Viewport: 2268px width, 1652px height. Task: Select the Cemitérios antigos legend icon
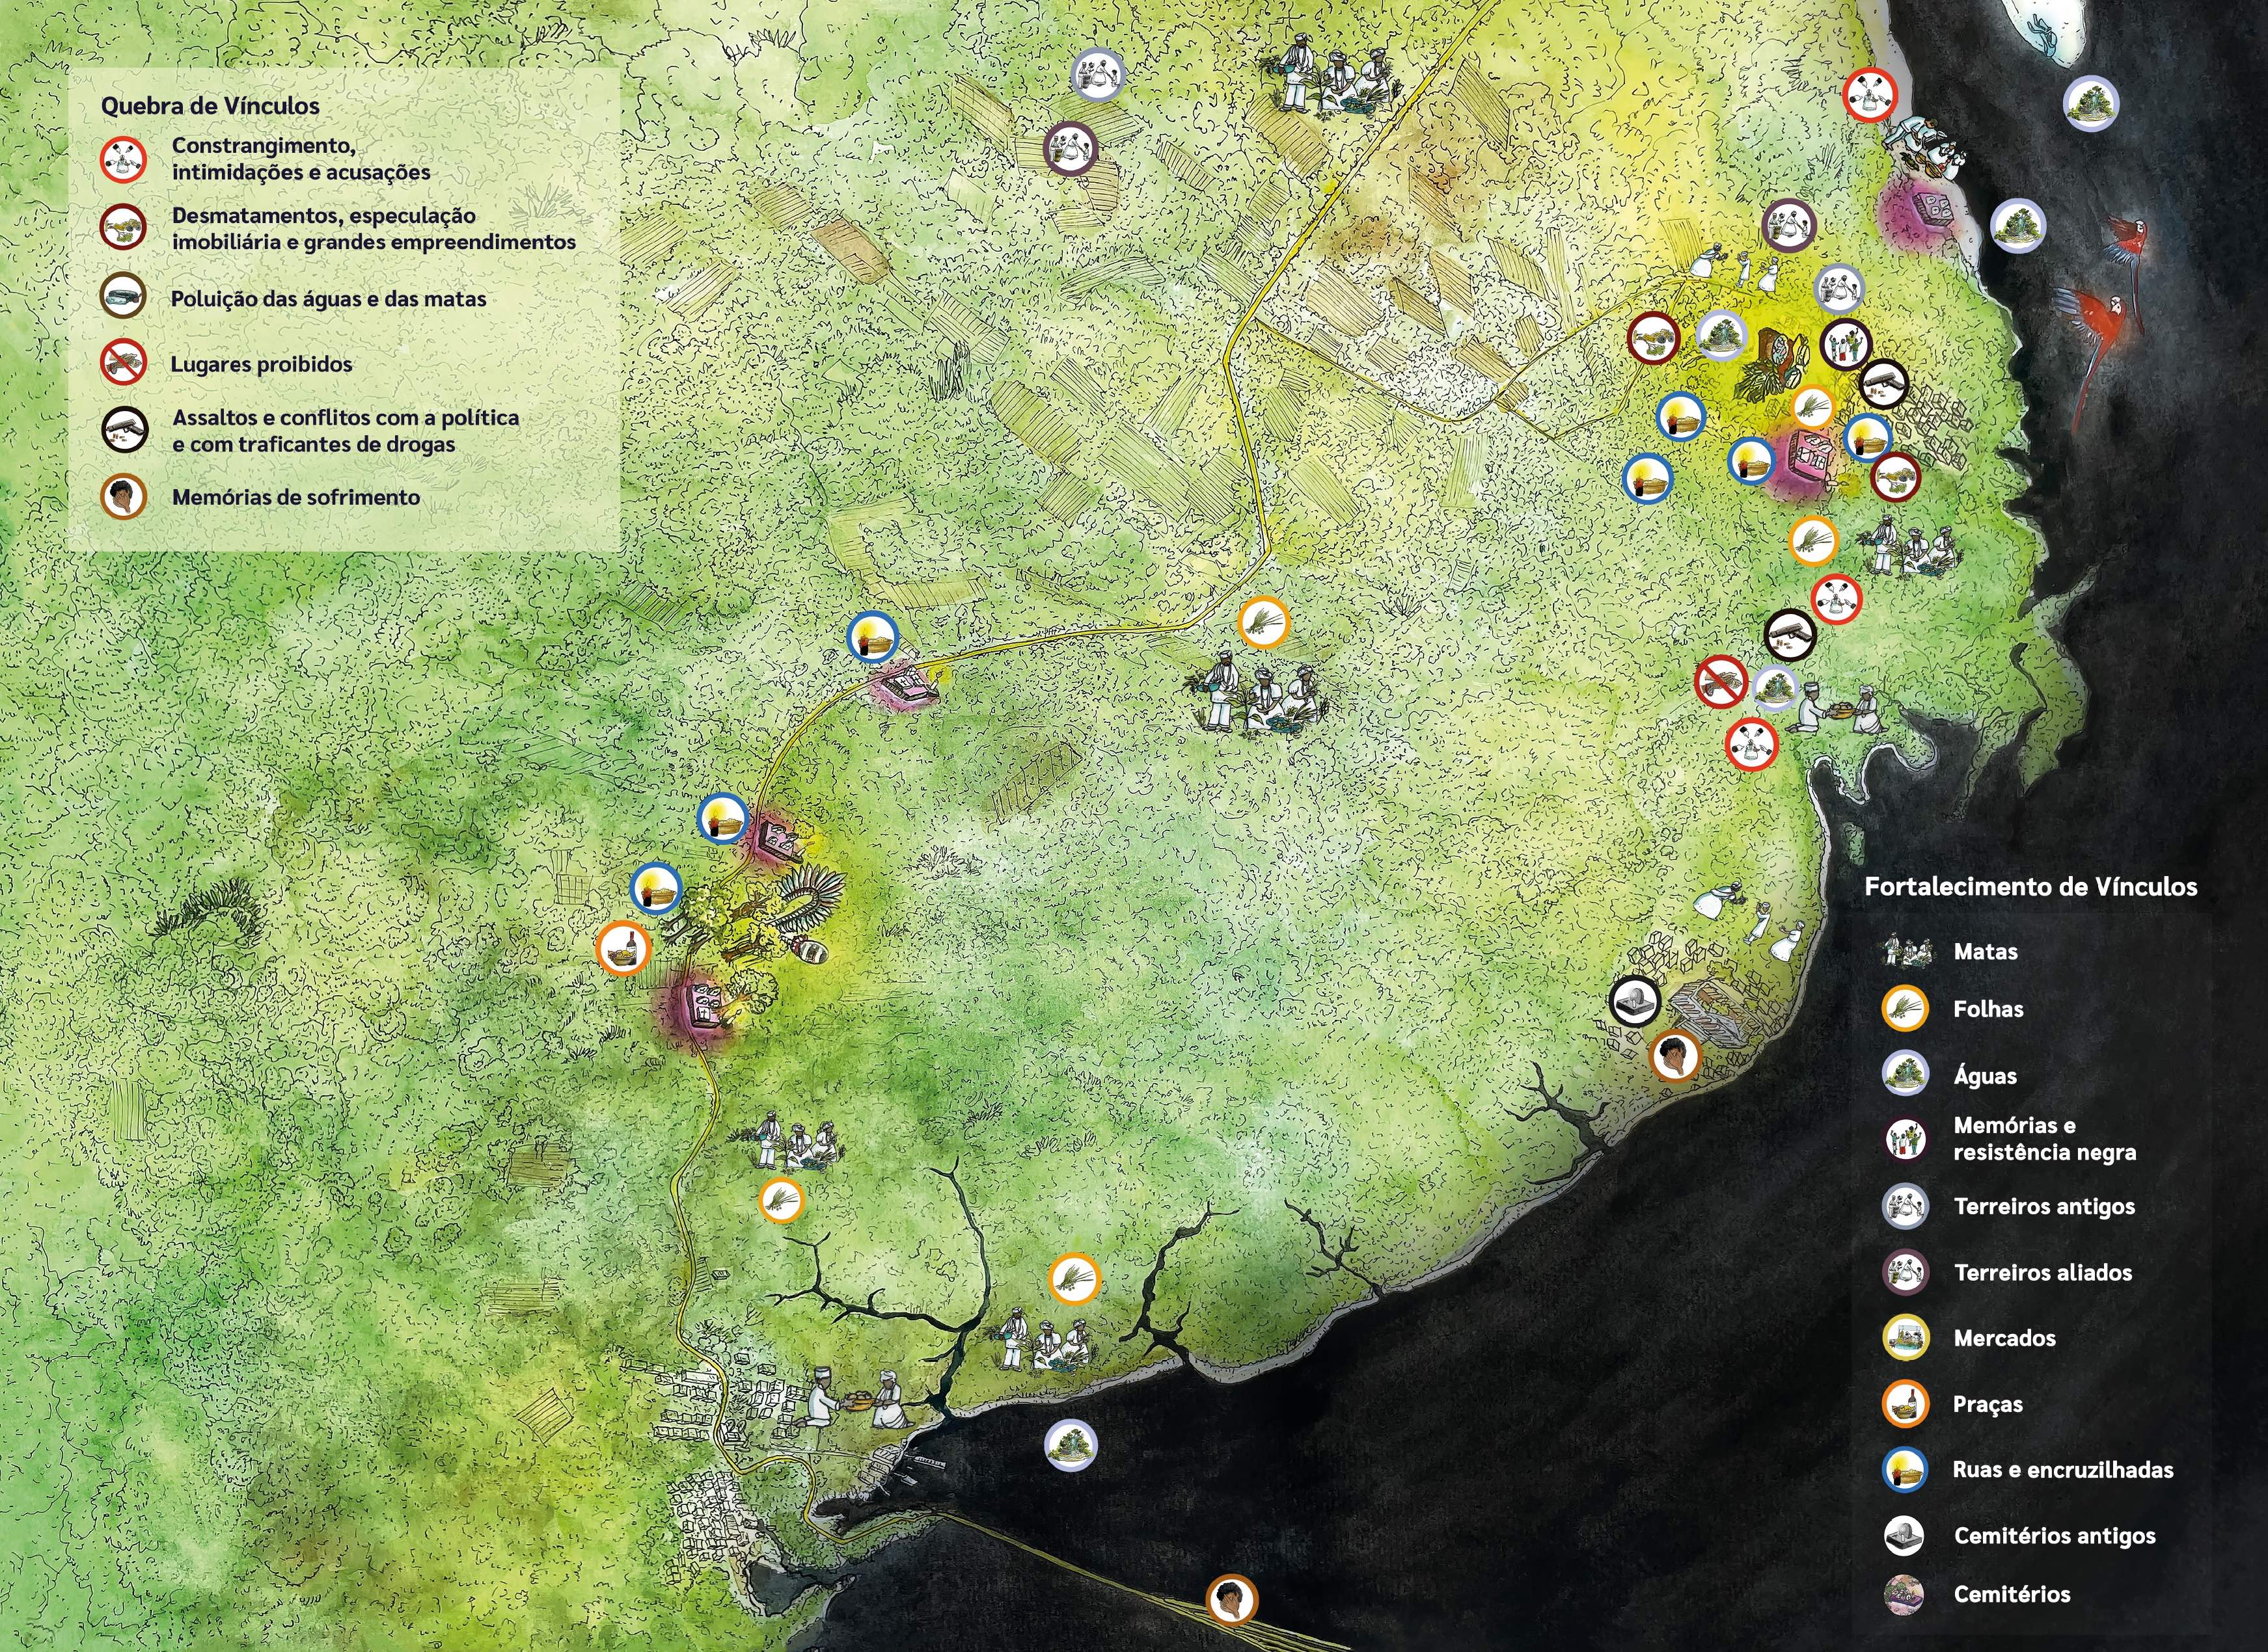[x=1904, y=1535]
